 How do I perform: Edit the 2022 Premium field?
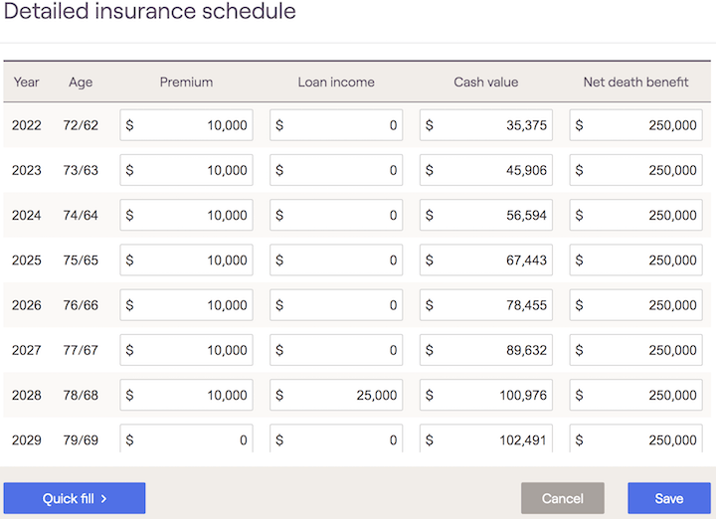(x=187, y=125)
